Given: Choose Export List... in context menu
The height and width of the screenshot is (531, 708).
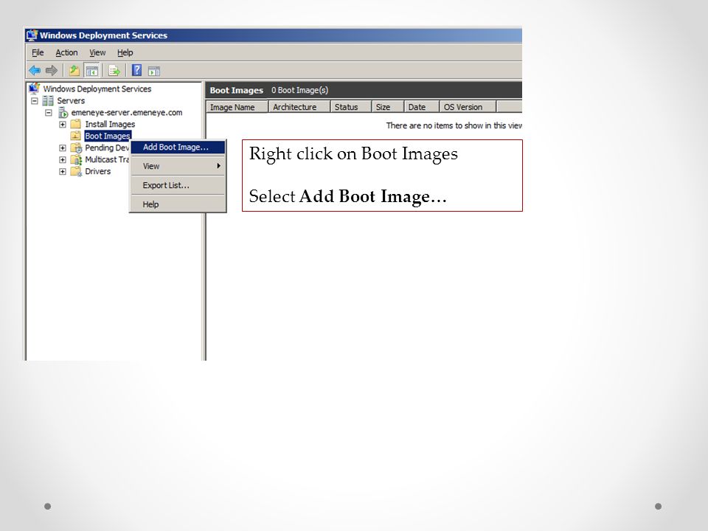Looking at the screenshot, I should click(x=178, y=185).
